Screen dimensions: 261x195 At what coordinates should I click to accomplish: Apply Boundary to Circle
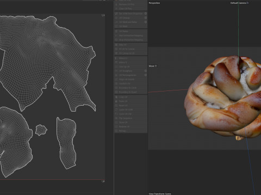[130, 88]
